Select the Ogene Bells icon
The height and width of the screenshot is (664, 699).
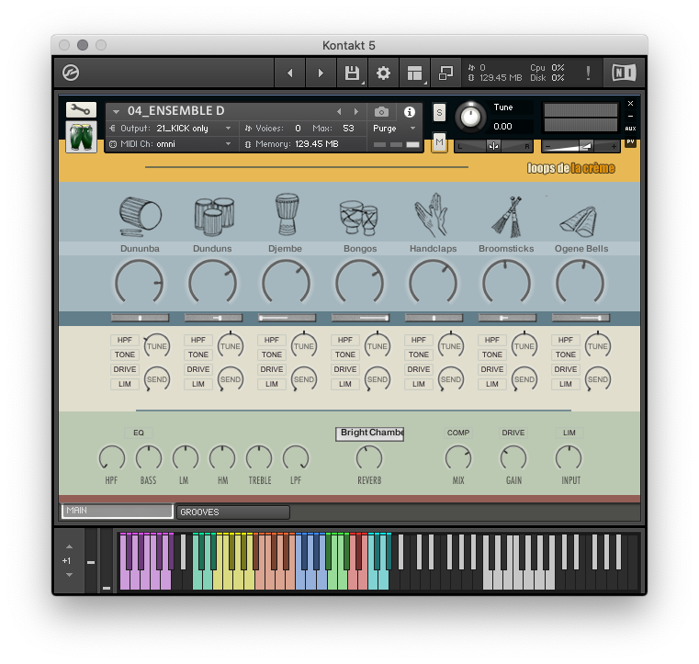click(x=579, y=221)
